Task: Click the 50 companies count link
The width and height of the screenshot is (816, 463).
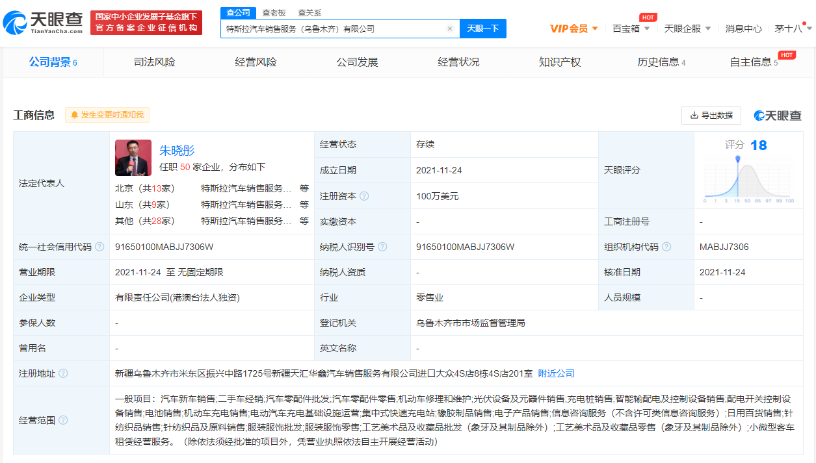Action: click(x=185, y=167)
